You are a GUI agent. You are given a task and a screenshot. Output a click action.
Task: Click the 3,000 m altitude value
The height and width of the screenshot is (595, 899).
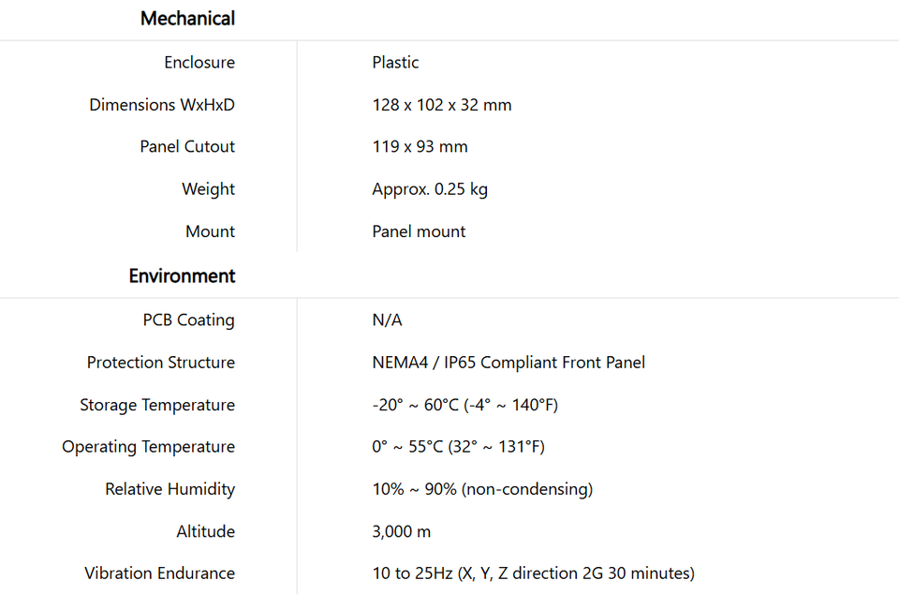(402, 531)
